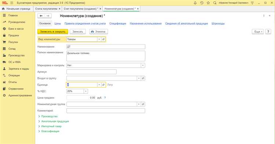The height and width of the screenshot is (144, 275).
Task: Open Единица linked item icon
Action: tap(103, 85)
